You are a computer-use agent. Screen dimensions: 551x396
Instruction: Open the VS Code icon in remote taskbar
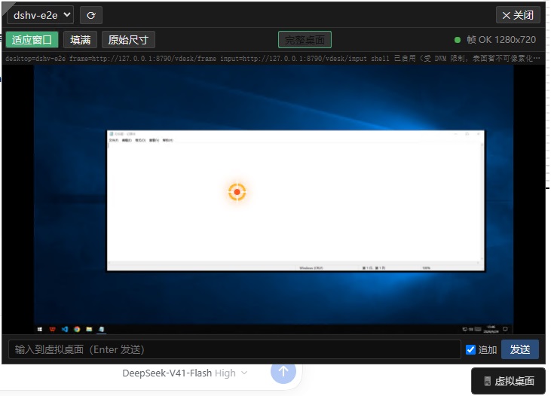click(x=65, y=329)
